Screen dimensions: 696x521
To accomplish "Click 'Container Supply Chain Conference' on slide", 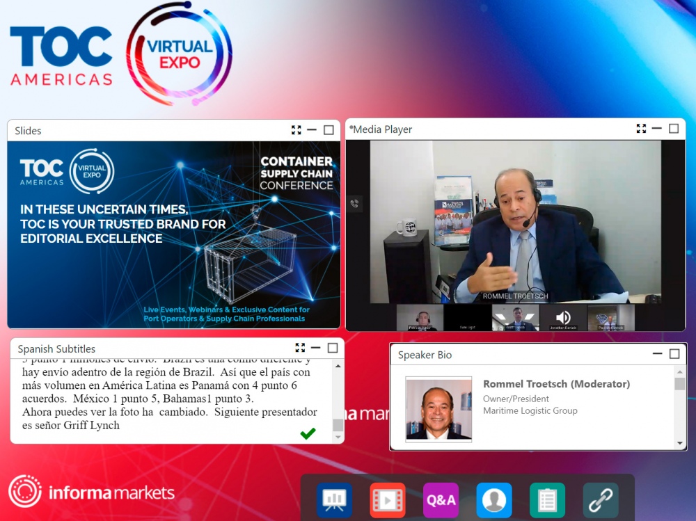I will [296, 173].
